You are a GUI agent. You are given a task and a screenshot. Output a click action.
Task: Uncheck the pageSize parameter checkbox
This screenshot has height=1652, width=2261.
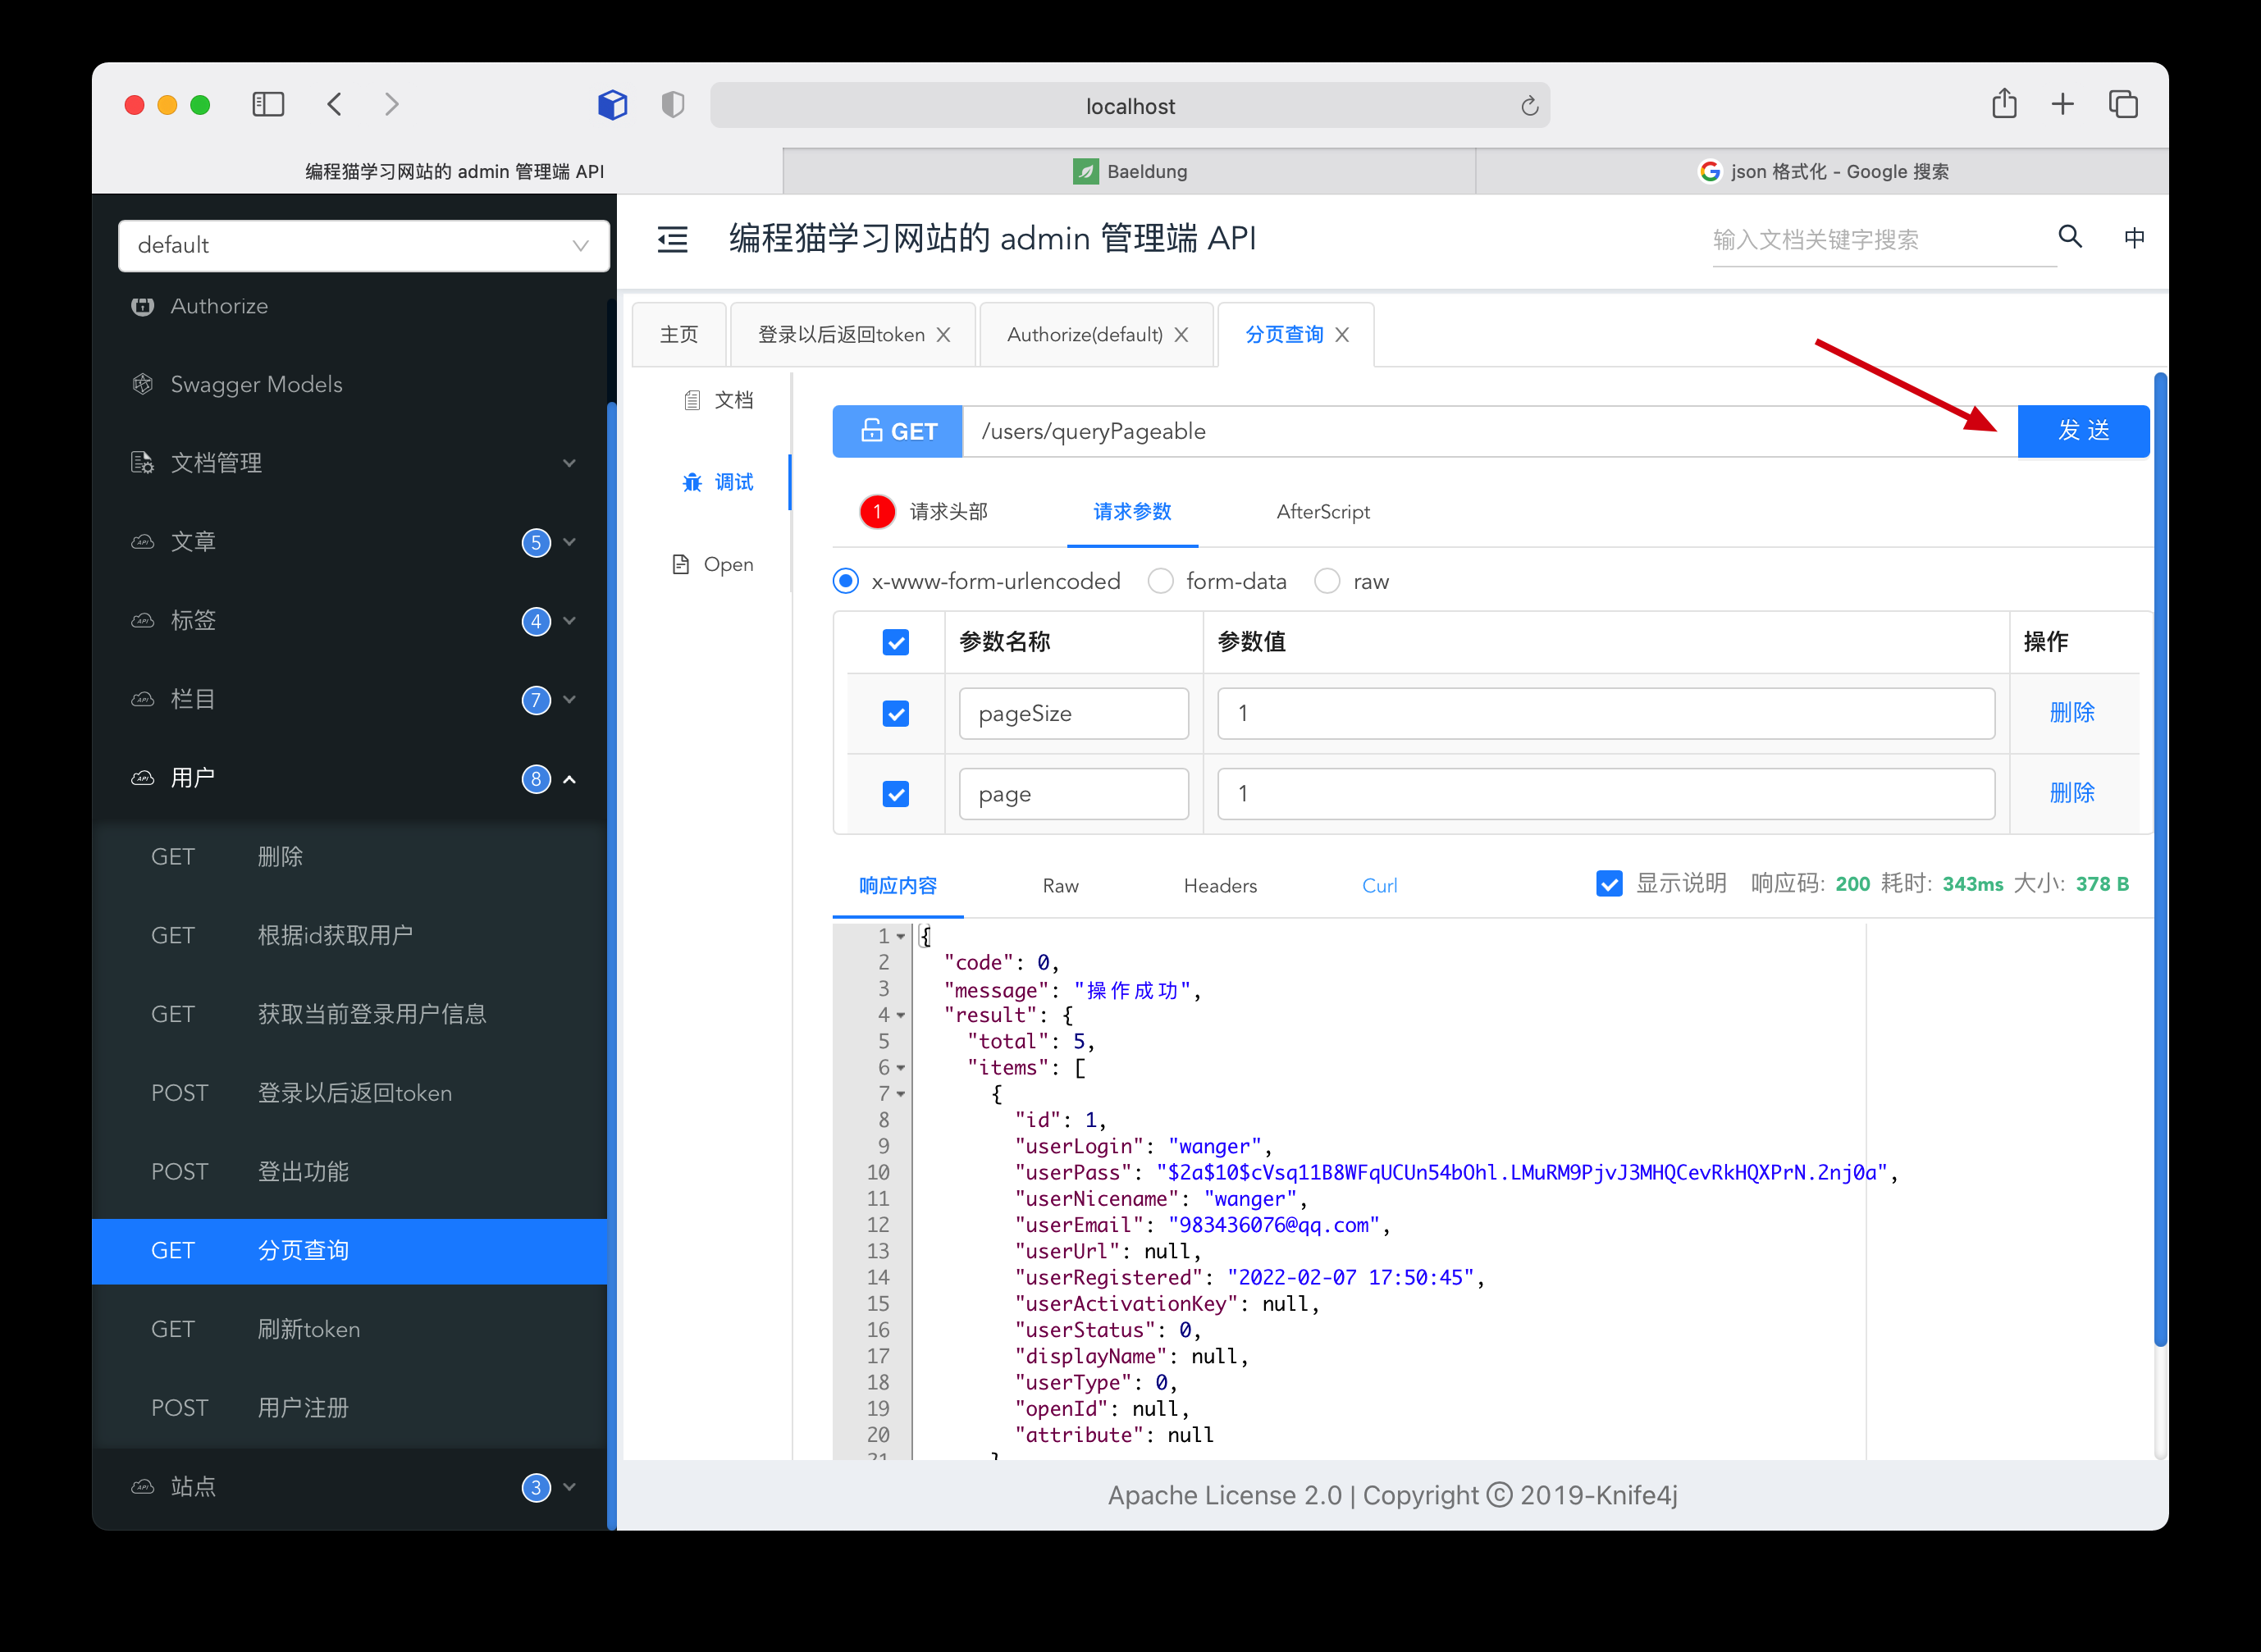click(x=895, y=714)
